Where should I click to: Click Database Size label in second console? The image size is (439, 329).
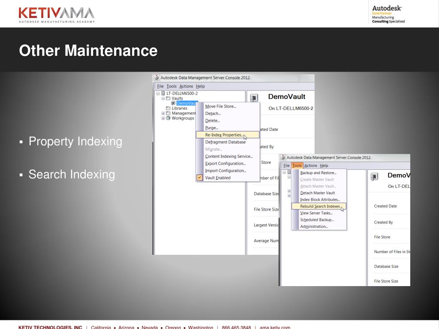(x=386, y=266)
